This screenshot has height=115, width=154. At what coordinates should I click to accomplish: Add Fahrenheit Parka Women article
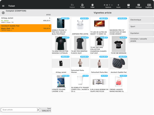pos(80,64)
